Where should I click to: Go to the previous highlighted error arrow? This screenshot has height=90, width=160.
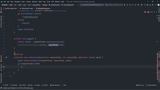tap(154, 12)
